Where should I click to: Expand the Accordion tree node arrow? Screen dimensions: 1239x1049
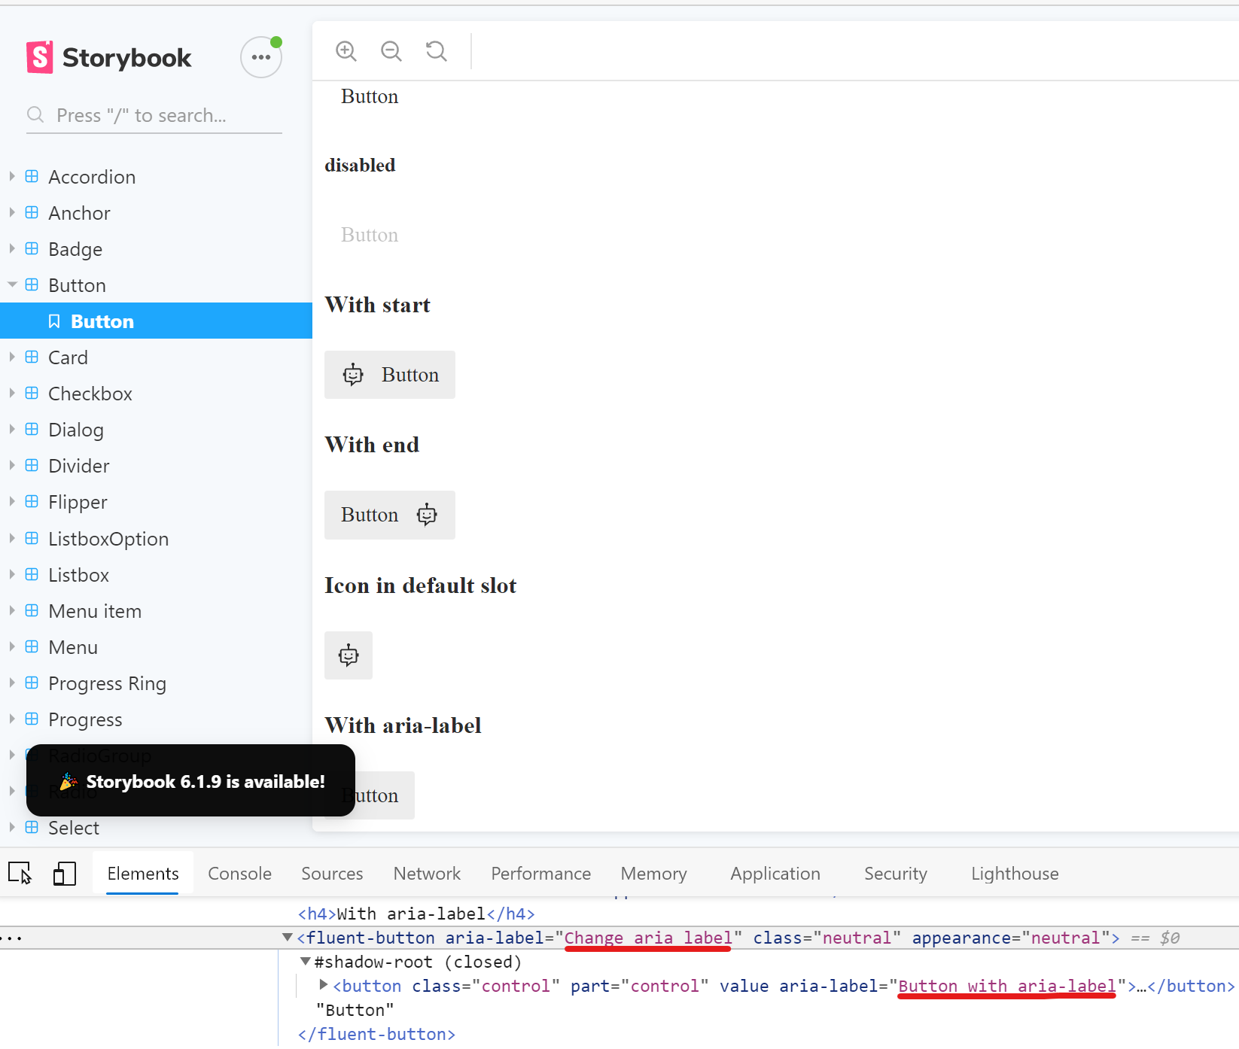point(12,176)
